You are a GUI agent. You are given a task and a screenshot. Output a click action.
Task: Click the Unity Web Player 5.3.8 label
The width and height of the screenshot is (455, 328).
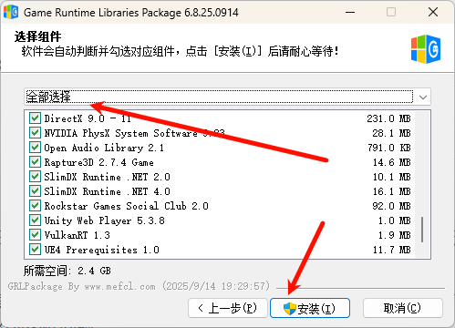tap(105, 220)
